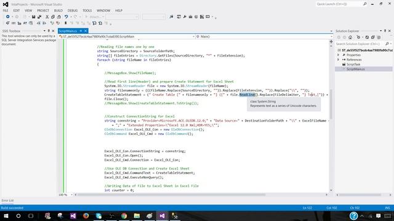Open the WINDOW menu
This screenshot has height=221, width=394.
pyautogui.click(x=103, y=10)
